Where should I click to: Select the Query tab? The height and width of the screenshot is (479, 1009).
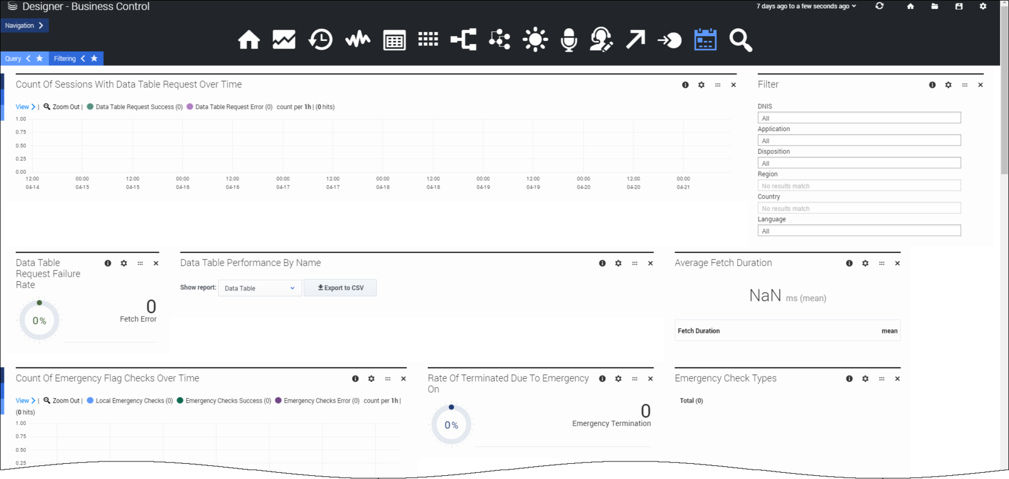(13, 59)
